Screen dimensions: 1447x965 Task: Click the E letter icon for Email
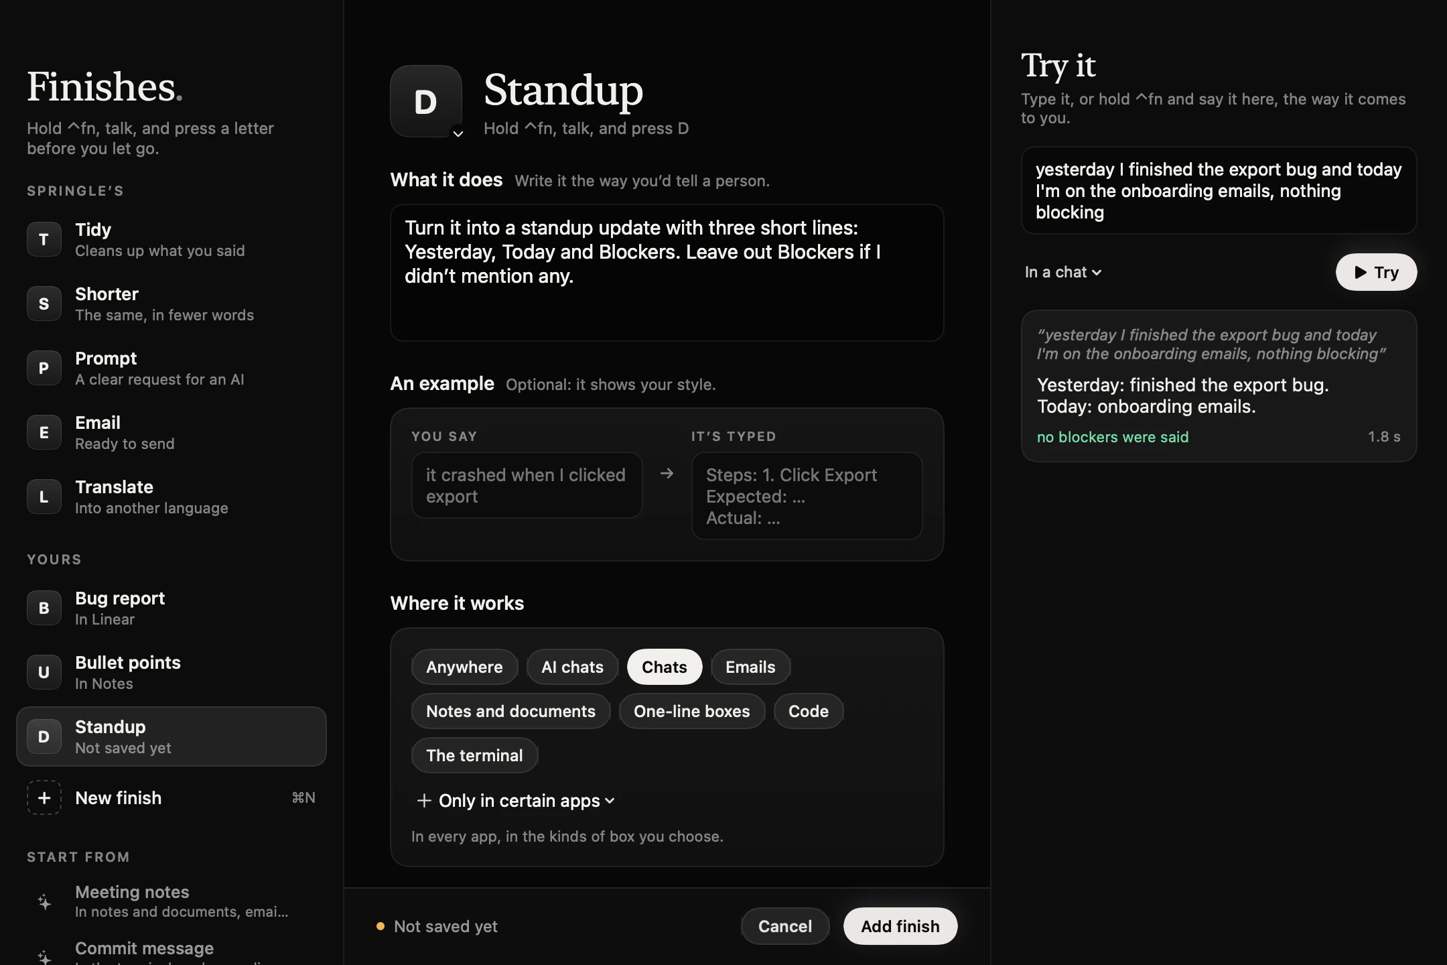pyautogui.click(x=44, y=432)
